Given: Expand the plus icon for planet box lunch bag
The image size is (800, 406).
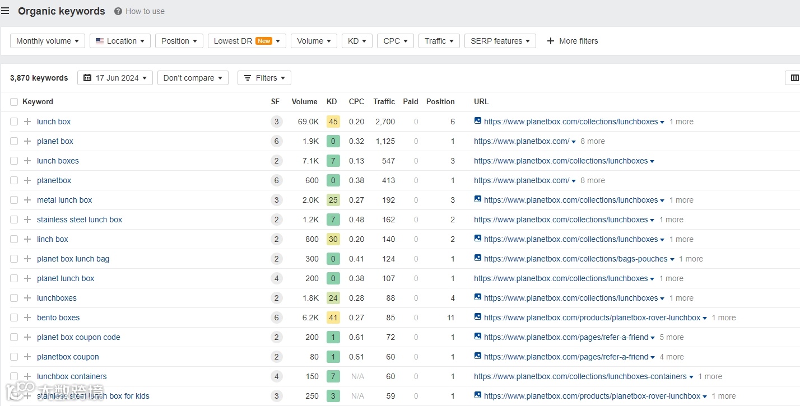Looking at the screenshot, I should pyautogui.click(x=27, y=259).
